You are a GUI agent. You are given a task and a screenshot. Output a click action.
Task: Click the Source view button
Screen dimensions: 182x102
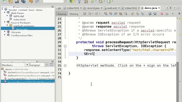coord(62,14)
